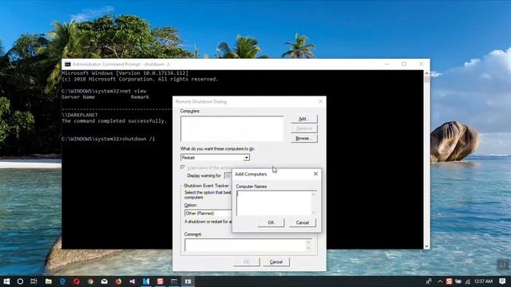Show hidden system tray icons
511x287 pixels.
[440, 281]
